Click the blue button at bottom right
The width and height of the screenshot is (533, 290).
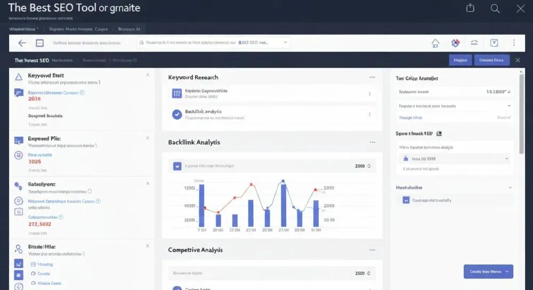(488, 272)
